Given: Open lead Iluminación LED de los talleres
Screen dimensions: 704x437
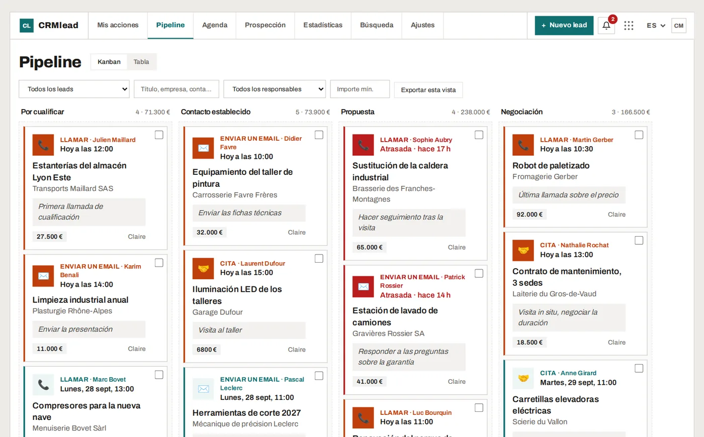Looking at the screenshot, I should pos(237,295).
